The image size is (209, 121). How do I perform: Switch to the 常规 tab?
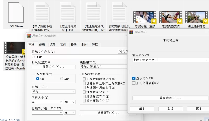click(x=32, y=44)
